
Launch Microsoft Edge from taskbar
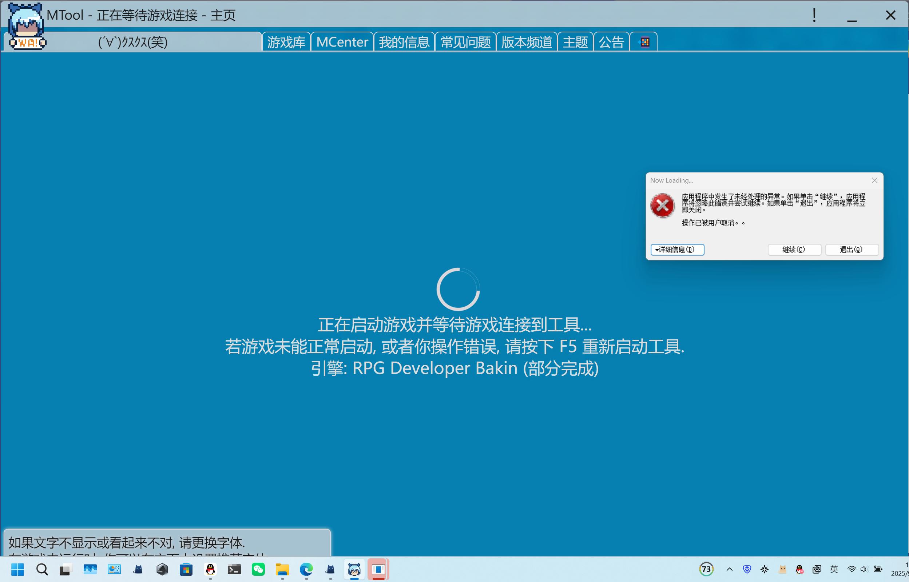pyautogui.click(x=306, y=569)
